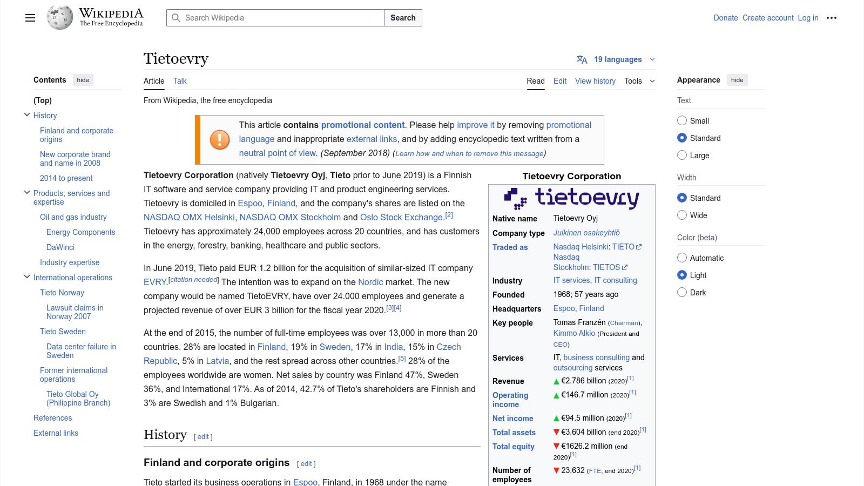
Task: Open the main menu hamburger icon
Action: point(30,18)
